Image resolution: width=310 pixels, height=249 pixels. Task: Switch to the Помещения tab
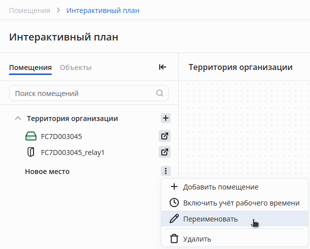coord(30,67)
